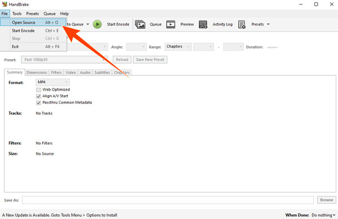The width and height of the screenshot is (338, 219).
Task: Switch to the Video tab
Action: (x=71, y=73)
